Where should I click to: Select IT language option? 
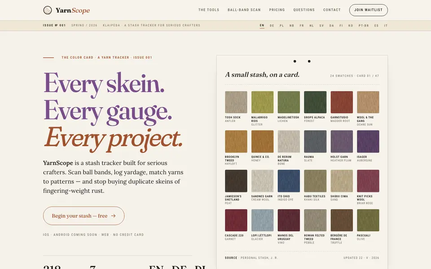(x=386, y=26)
